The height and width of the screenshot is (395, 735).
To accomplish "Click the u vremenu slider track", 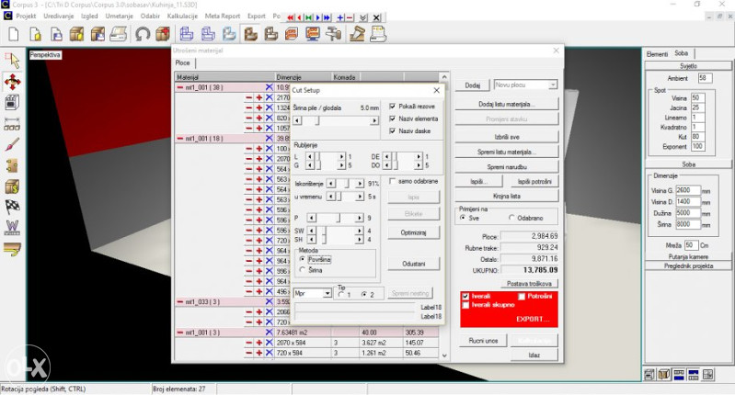I will tap(346, 197).
